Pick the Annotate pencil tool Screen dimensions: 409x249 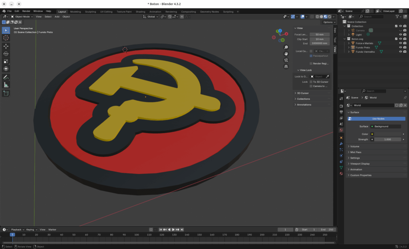(x=6, y=77)
